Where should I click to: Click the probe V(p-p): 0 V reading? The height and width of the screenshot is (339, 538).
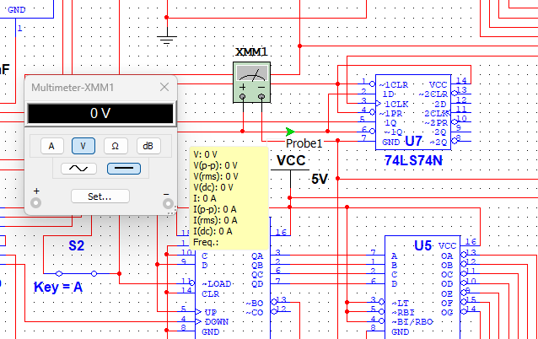216,165
